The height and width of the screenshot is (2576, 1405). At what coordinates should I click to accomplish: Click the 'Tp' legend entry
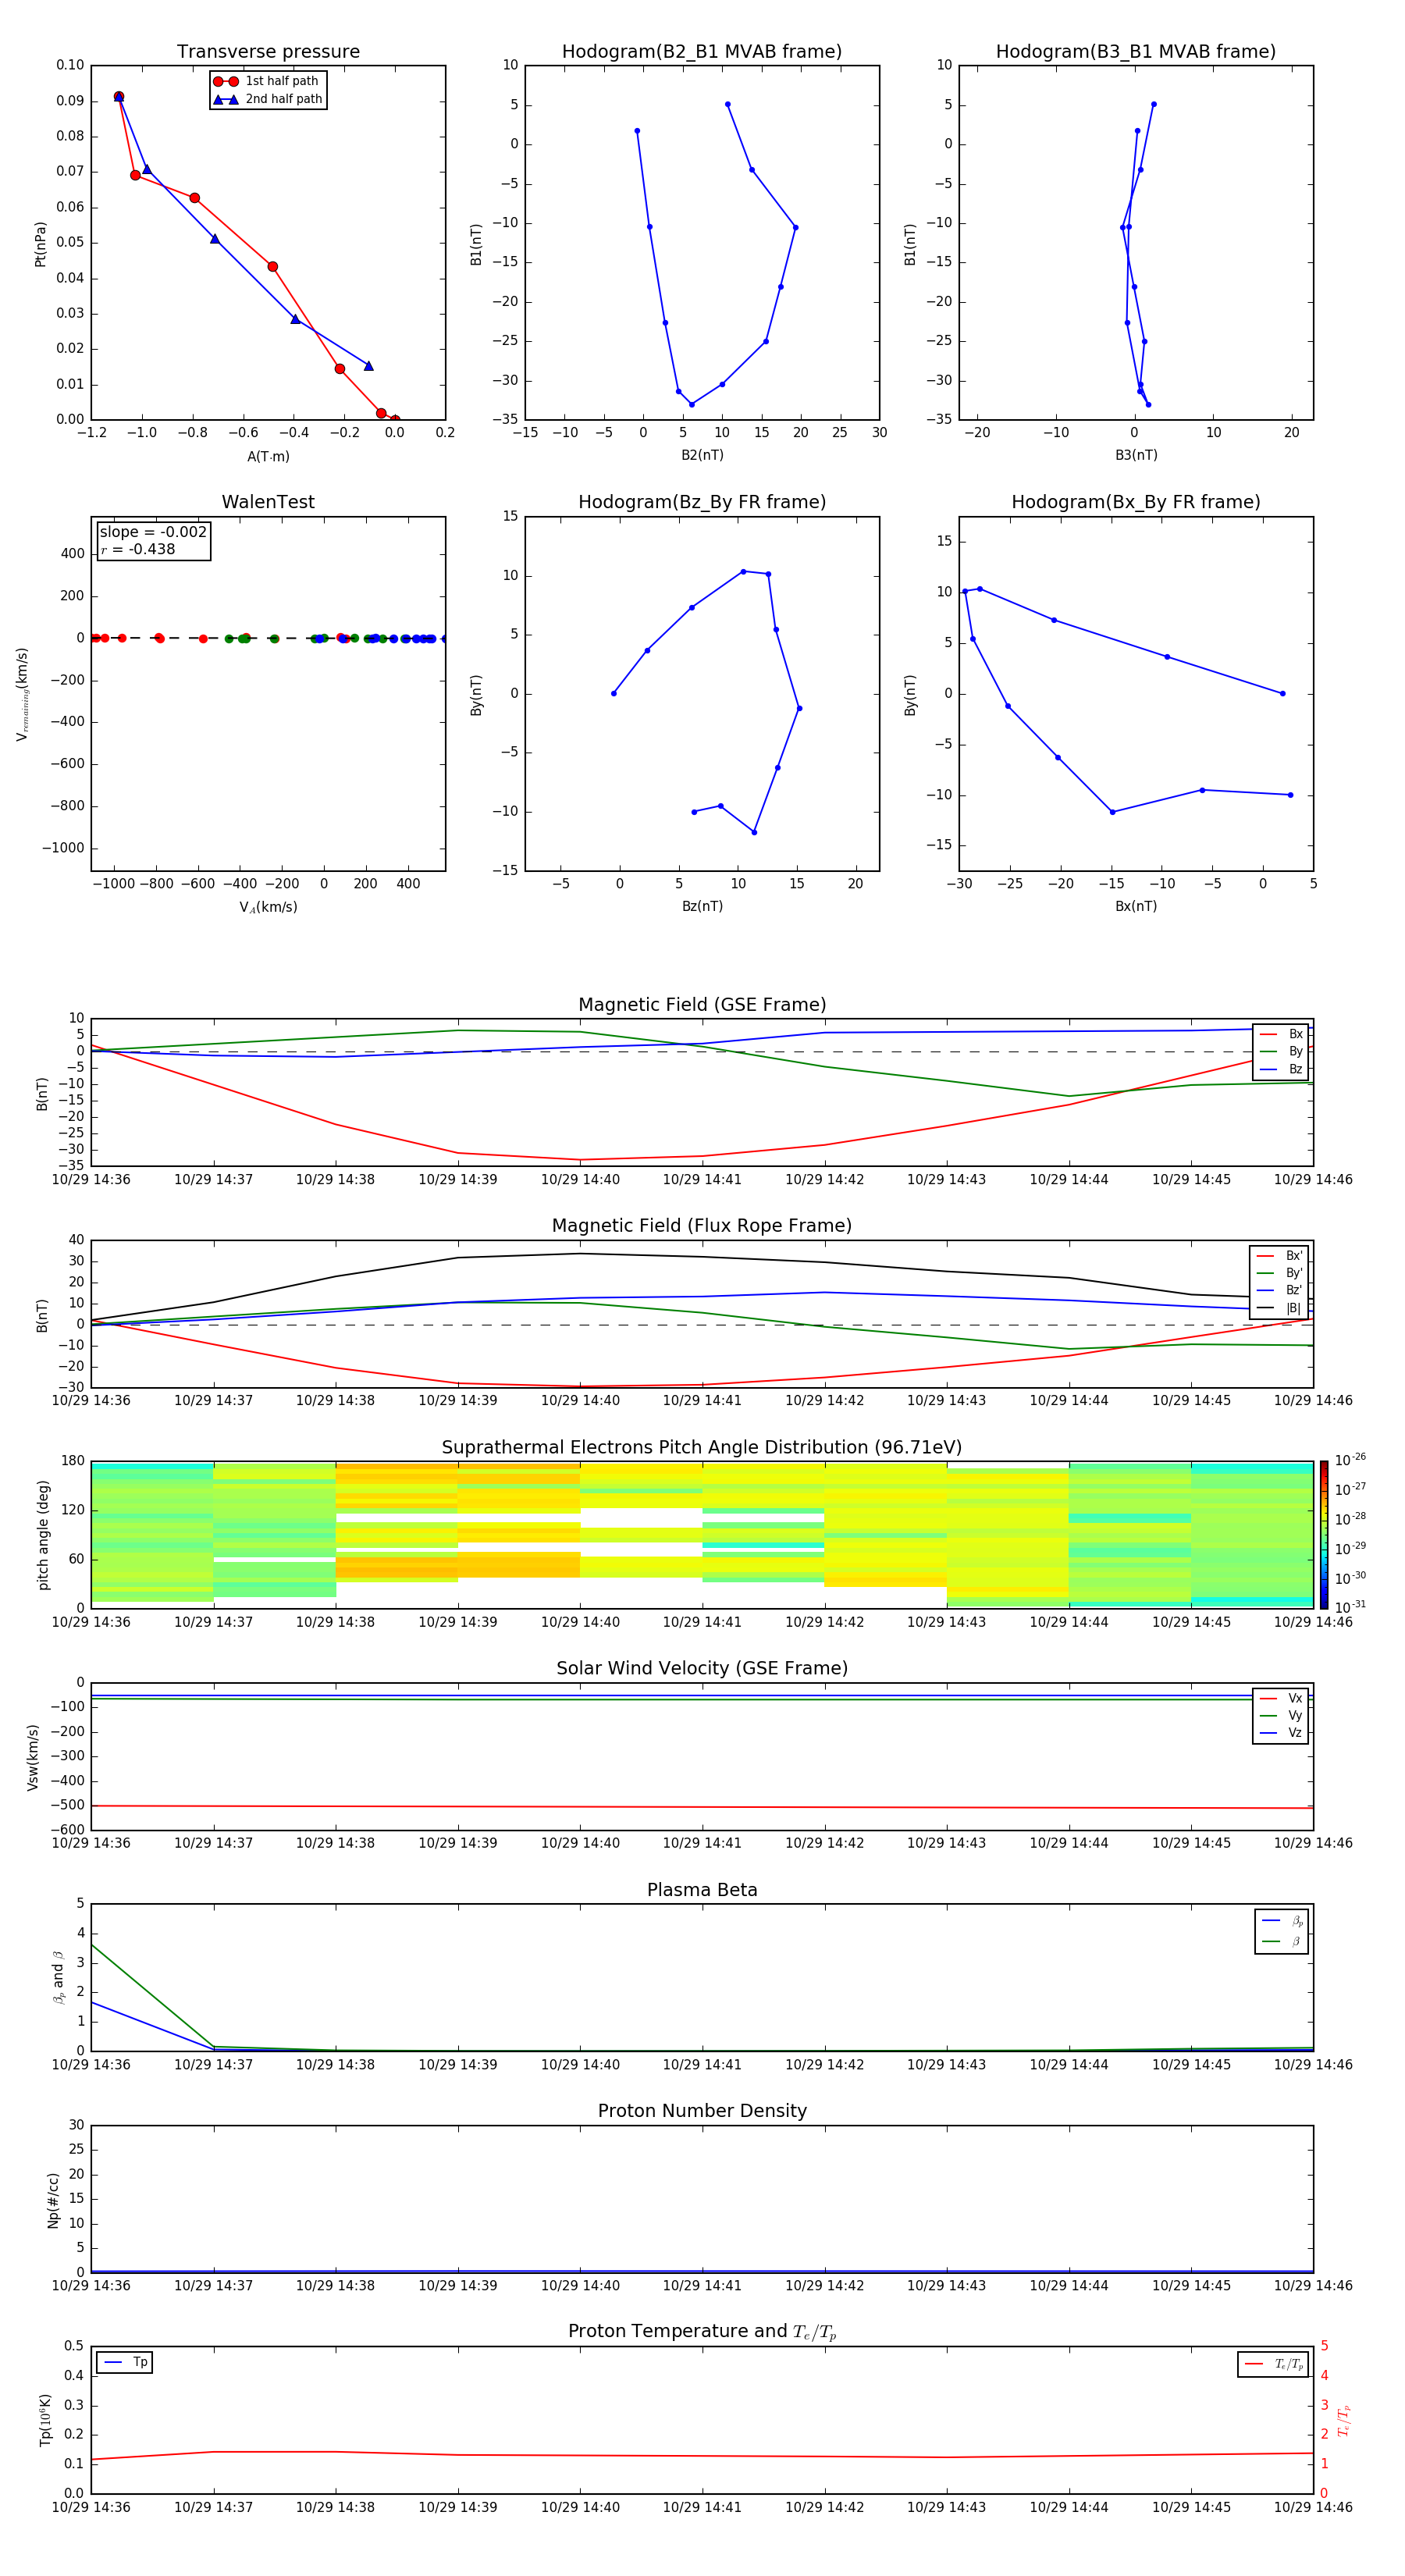(125, 2362)
